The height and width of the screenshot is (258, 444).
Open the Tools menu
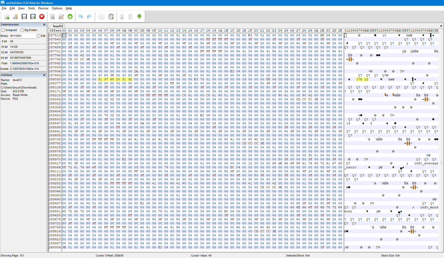click(31, 8)
